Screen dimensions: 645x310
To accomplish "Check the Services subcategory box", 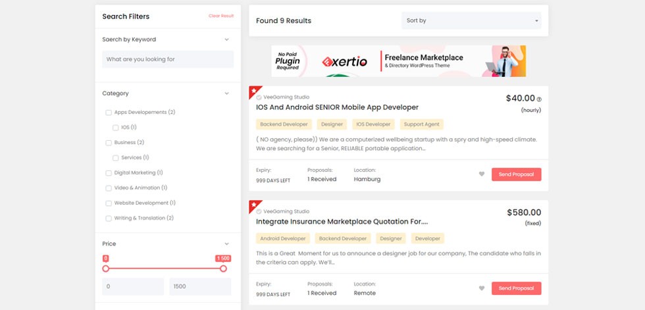I will 116,158.
